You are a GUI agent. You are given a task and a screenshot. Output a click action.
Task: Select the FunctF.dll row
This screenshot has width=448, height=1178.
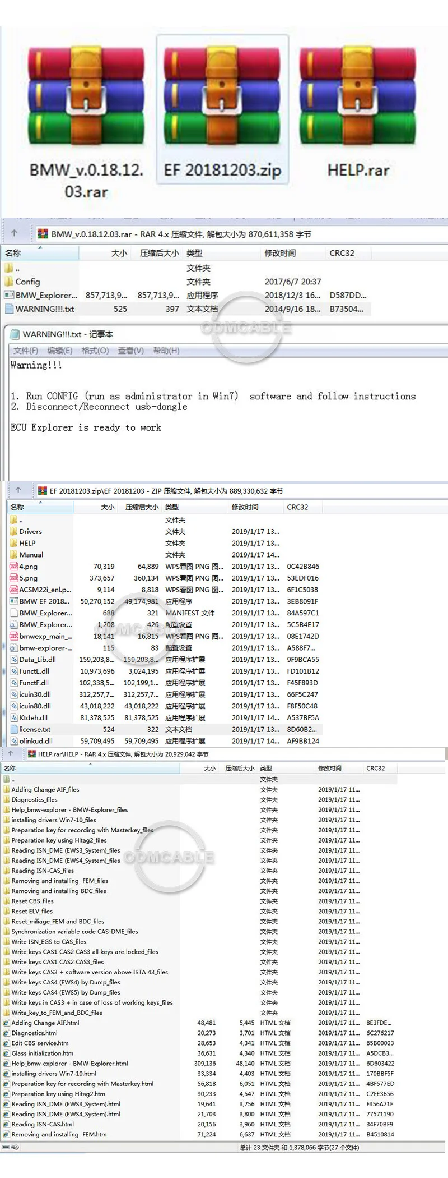165,683
